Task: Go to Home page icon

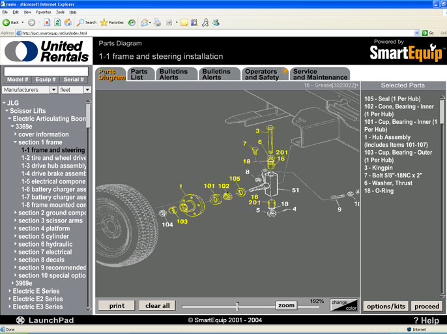Action: 68,23
